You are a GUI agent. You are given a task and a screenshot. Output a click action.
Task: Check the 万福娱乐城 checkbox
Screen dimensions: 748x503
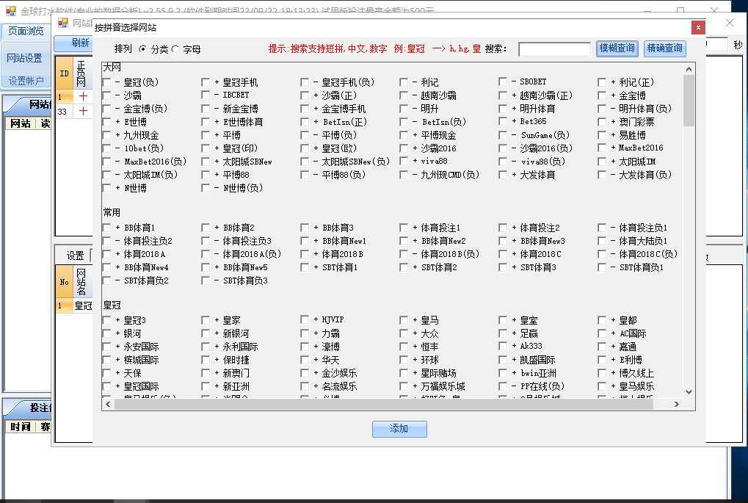tap(404, 386)
